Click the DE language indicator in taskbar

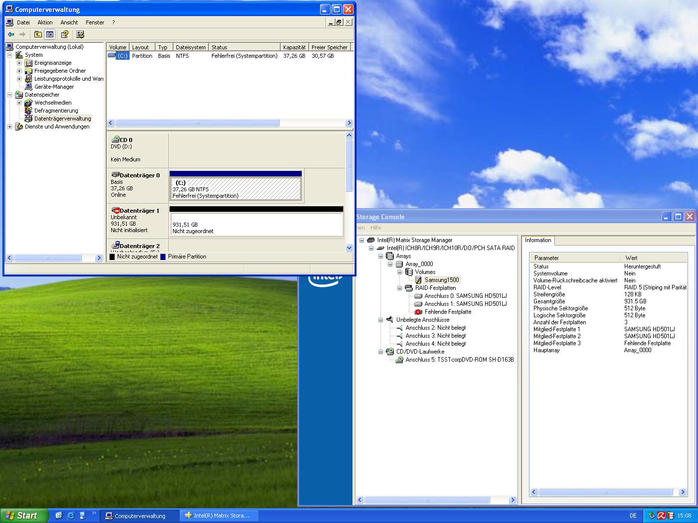coord(633,516)
